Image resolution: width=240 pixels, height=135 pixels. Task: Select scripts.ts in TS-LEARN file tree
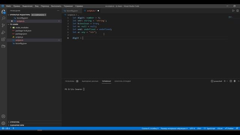19,40
